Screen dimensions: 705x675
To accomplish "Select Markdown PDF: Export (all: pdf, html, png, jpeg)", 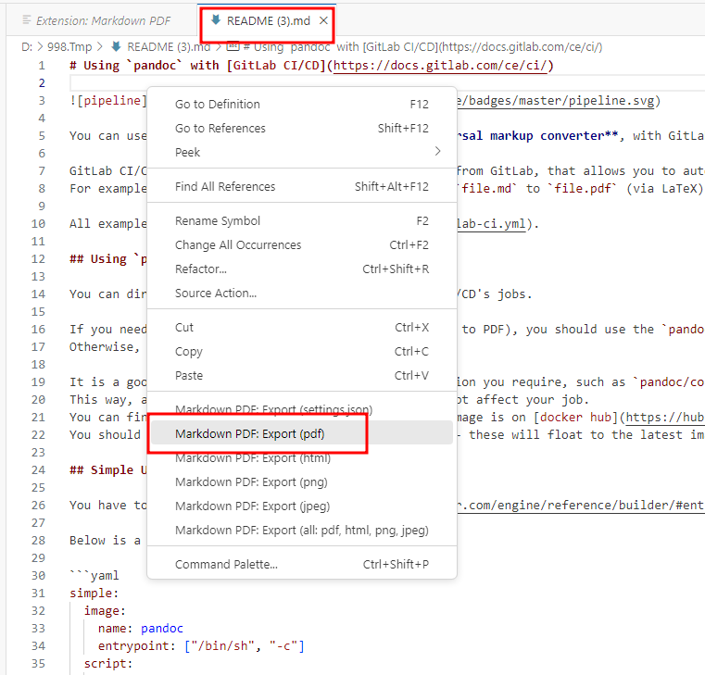I will (302, 531).
